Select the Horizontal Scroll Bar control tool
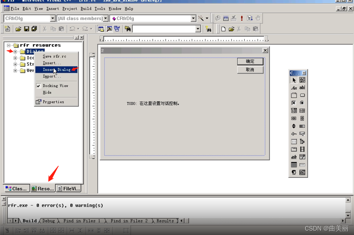This screenshot has height=235, width=354. tap(294, 118)
